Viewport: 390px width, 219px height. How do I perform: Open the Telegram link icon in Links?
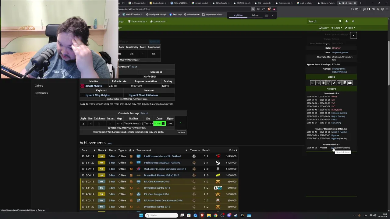[x=318, y=83]
